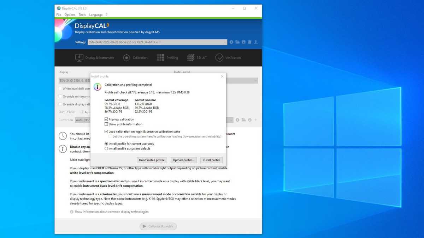Switch to the Verification tab
The width and height of the screenshot is (424, 238).
coord(228,57)
